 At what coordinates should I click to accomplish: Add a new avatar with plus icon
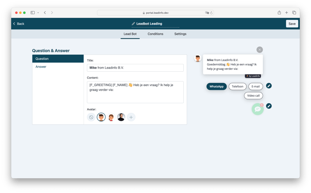pyautogui.click(x=131, y=118)
